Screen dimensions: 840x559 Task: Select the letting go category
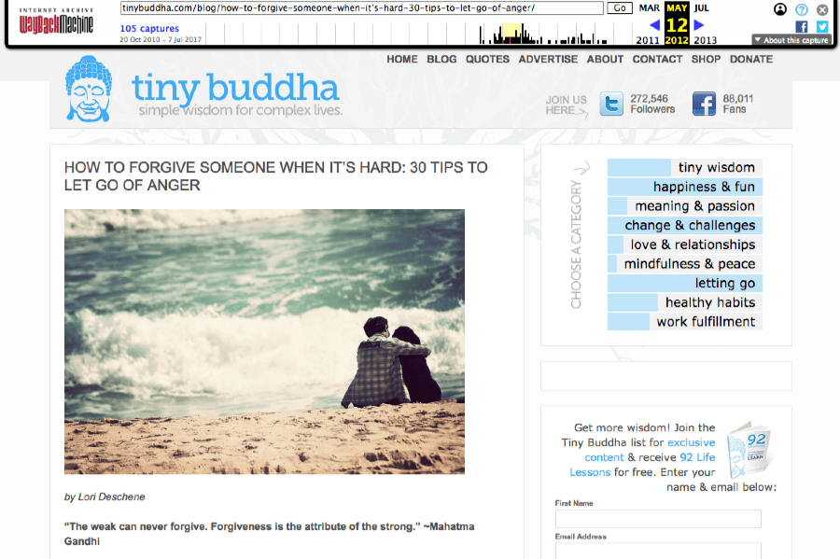point(727,283)
